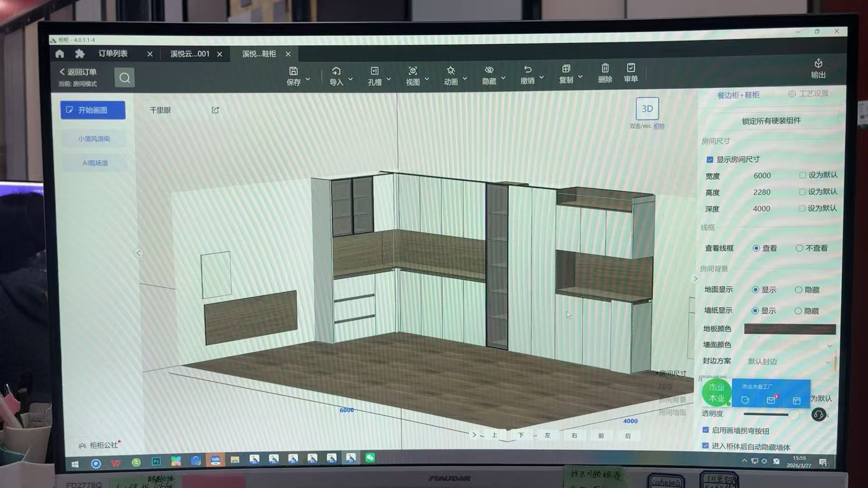Viewport: 868px width, 488px height.
Task: Click 锁定所有硬装组件 button
Action: [771, 121]
